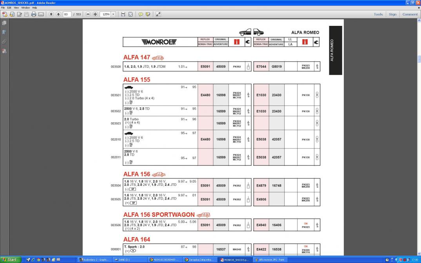Click part number E4422 in ALFA 164 row
Image resolution: width=421 pixels, height=263 pixels.
[261, 249]
